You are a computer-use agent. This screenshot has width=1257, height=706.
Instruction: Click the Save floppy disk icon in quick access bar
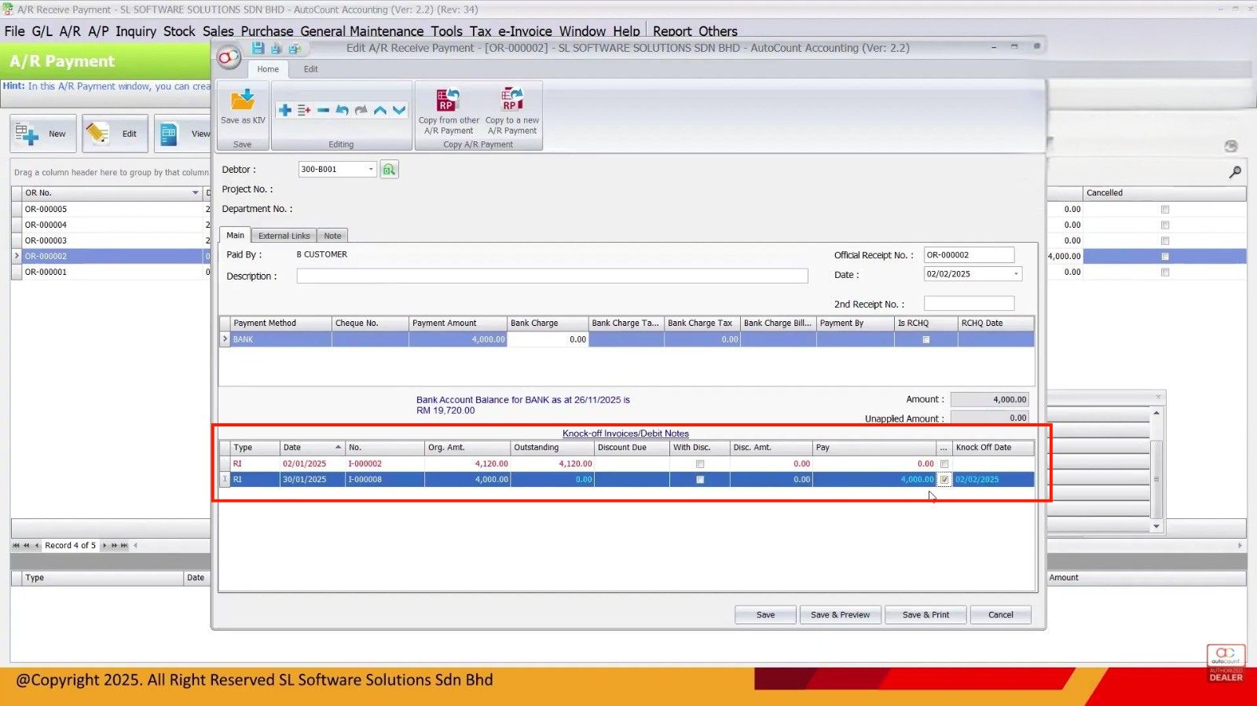coord(258,49)
